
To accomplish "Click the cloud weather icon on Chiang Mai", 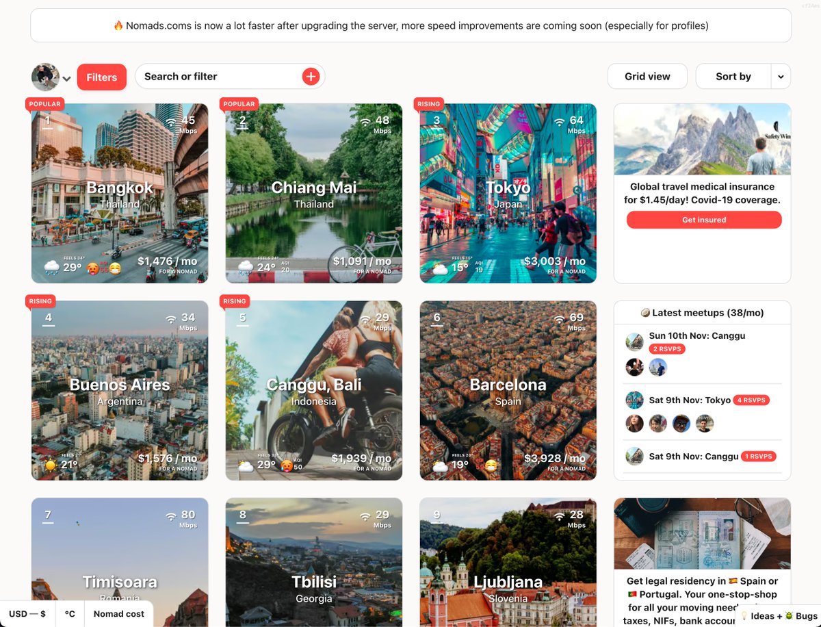I will click(246, 268).
